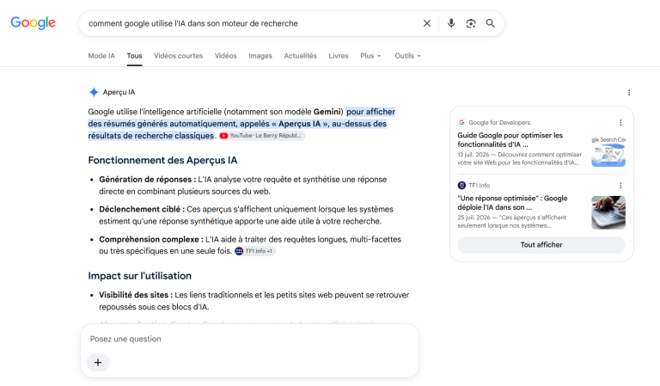Open the YouTube Le Berry Républ... source chip
Screen dimensions: 660x386
click(262, 136)
